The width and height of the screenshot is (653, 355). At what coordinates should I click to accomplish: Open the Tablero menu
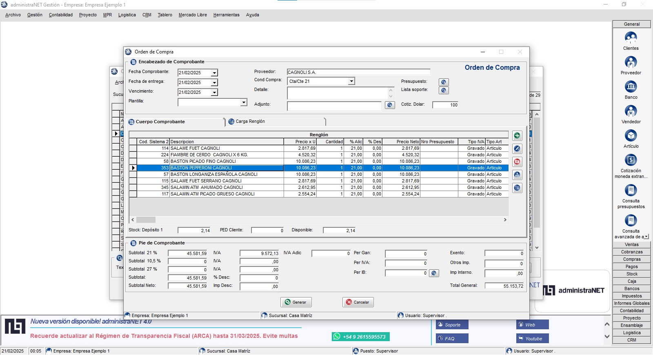(165, 15)
